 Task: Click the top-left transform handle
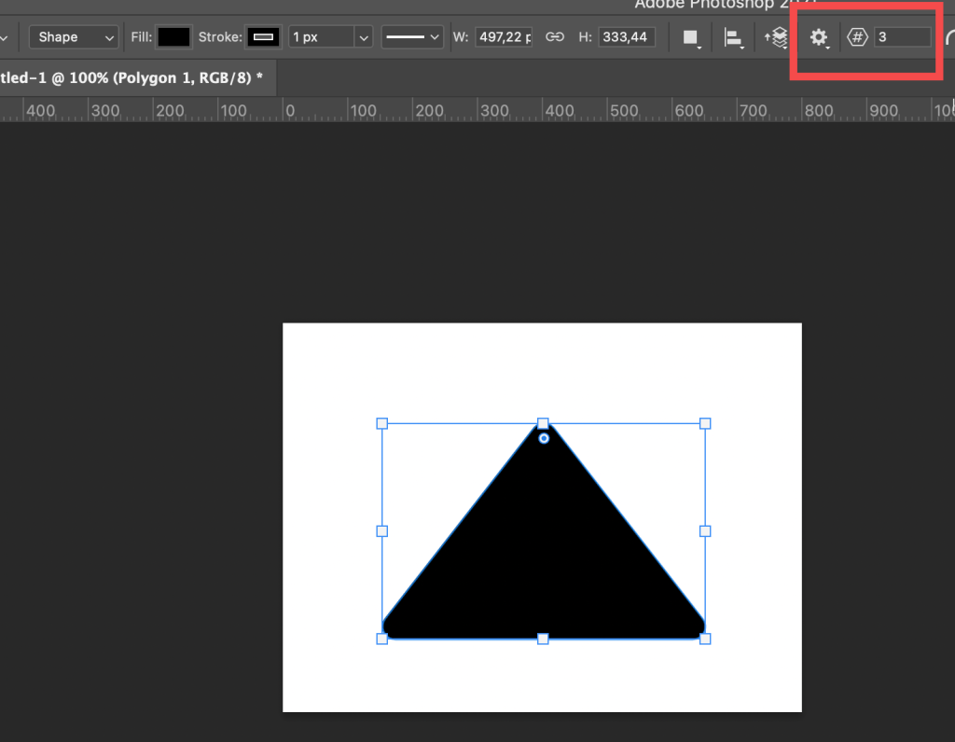[381, 423]
